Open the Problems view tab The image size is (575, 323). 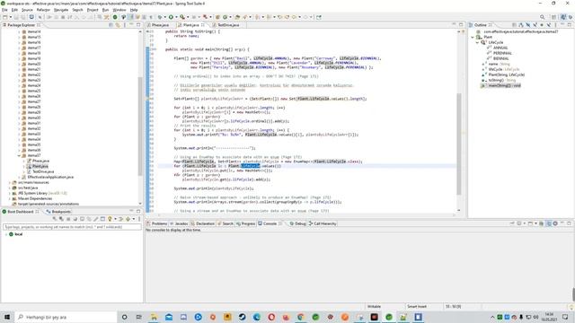(157, 223)
